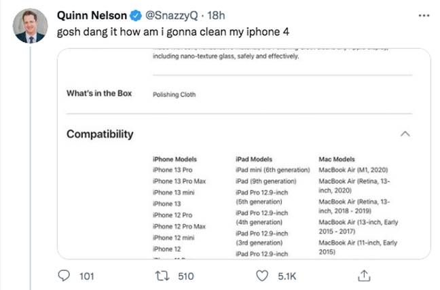Click the Quinn Nelson display name

(x=92, y=16)
